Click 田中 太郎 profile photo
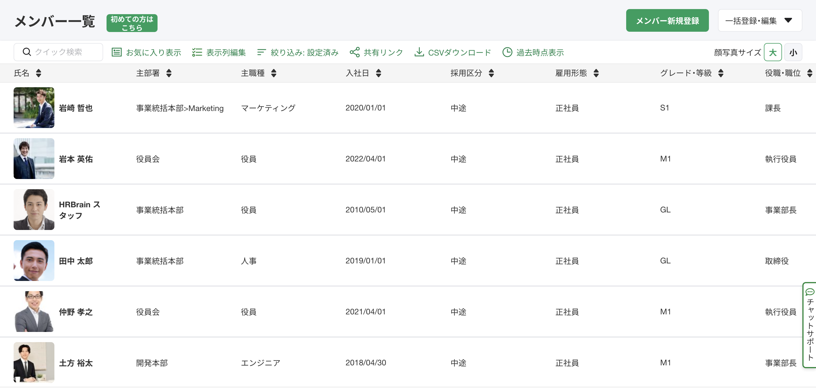Viewport: 816px width, 388px height. [x=34, y=261]
